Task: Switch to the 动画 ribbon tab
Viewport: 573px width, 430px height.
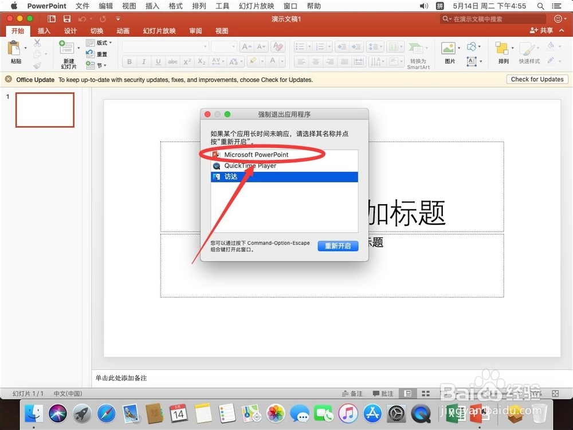Action: pyautogui.click(x=123, y=31)
